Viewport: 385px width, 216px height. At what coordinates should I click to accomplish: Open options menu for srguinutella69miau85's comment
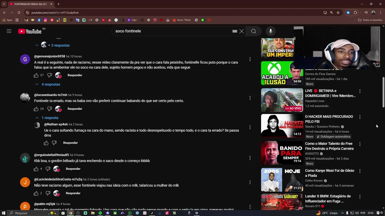click(x=250, y=158)
